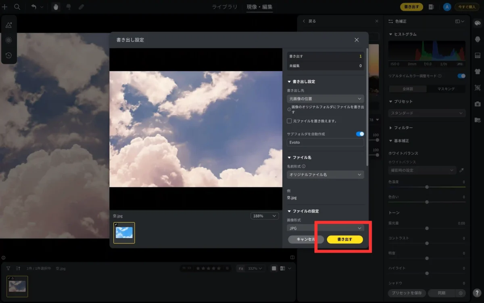Close the 書き出し設定 dialog

357,40
